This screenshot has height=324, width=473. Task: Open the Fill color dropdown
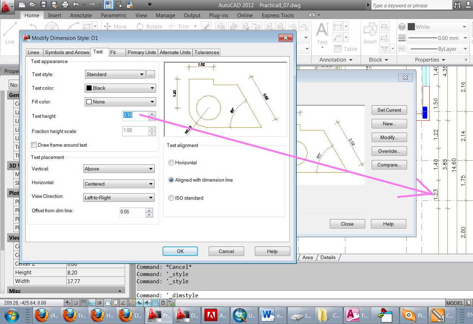(120, 102)
